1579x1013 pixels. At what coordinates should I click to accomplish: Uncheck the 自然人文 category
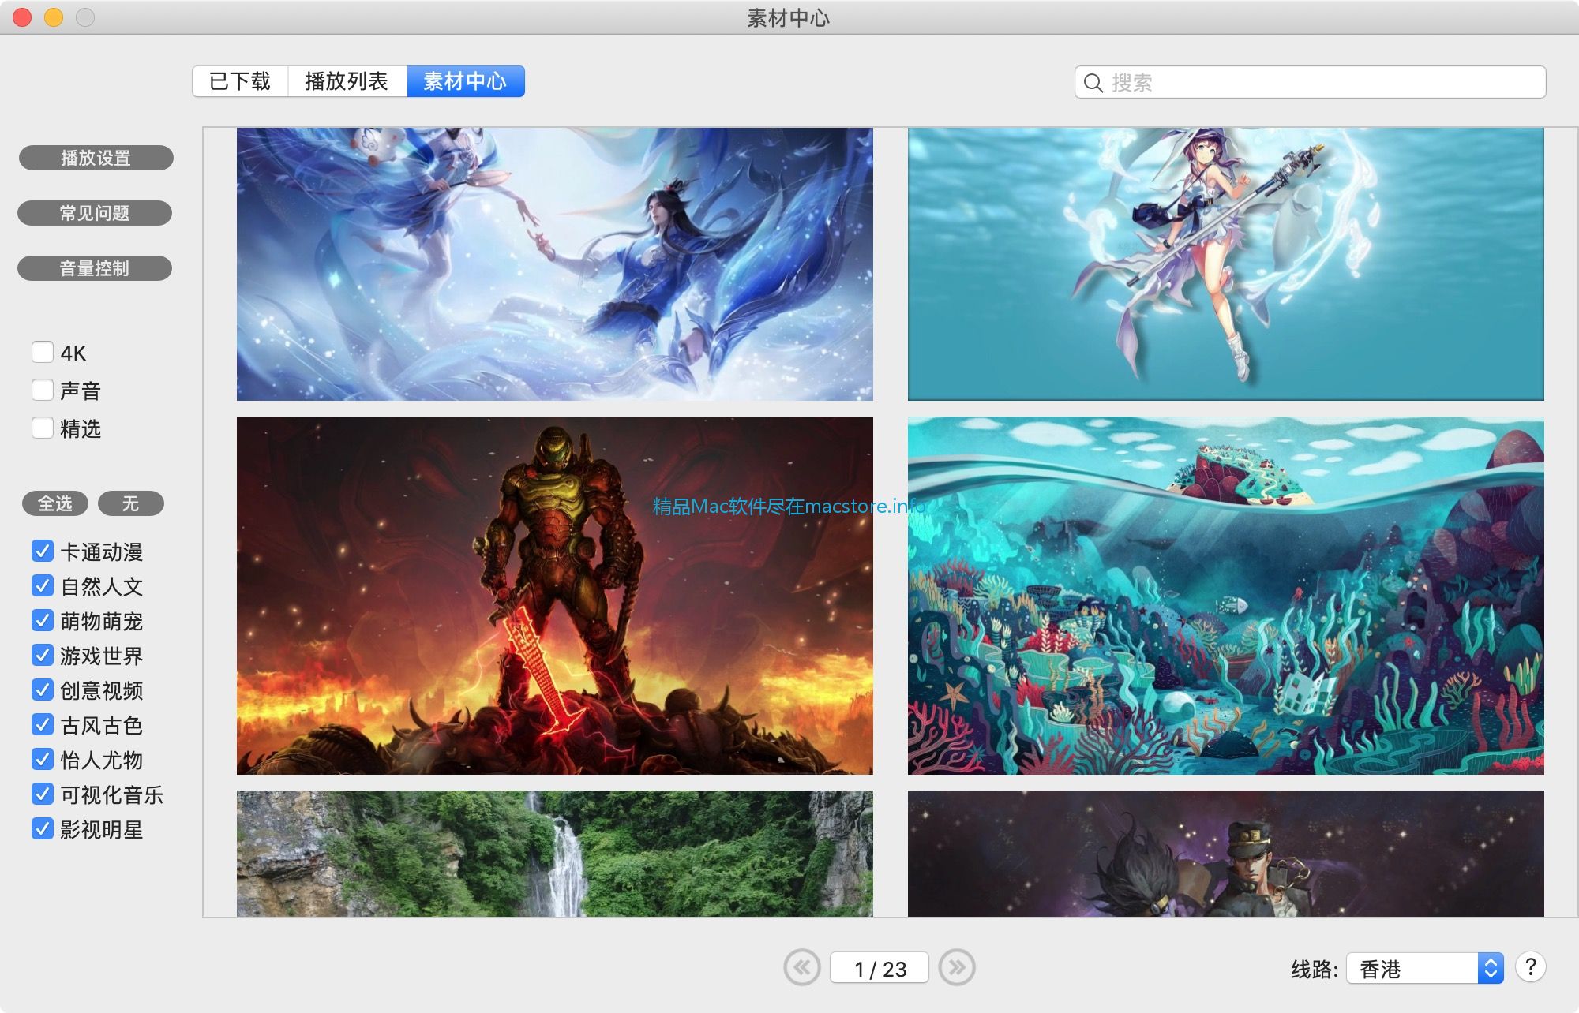tap(43, 585)
